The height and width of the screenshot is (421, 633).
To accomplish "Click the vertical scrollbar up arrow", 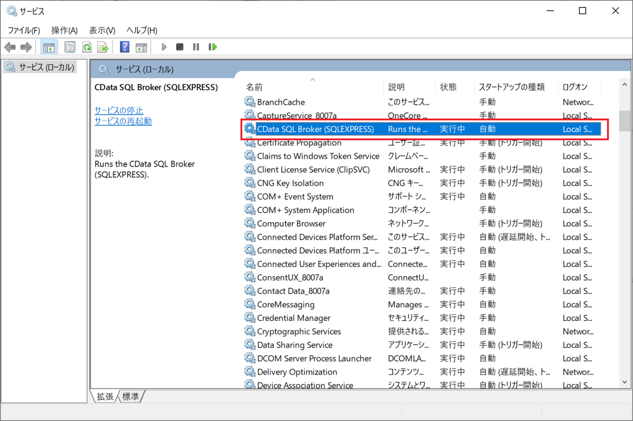I will click(x=625, y=84).
